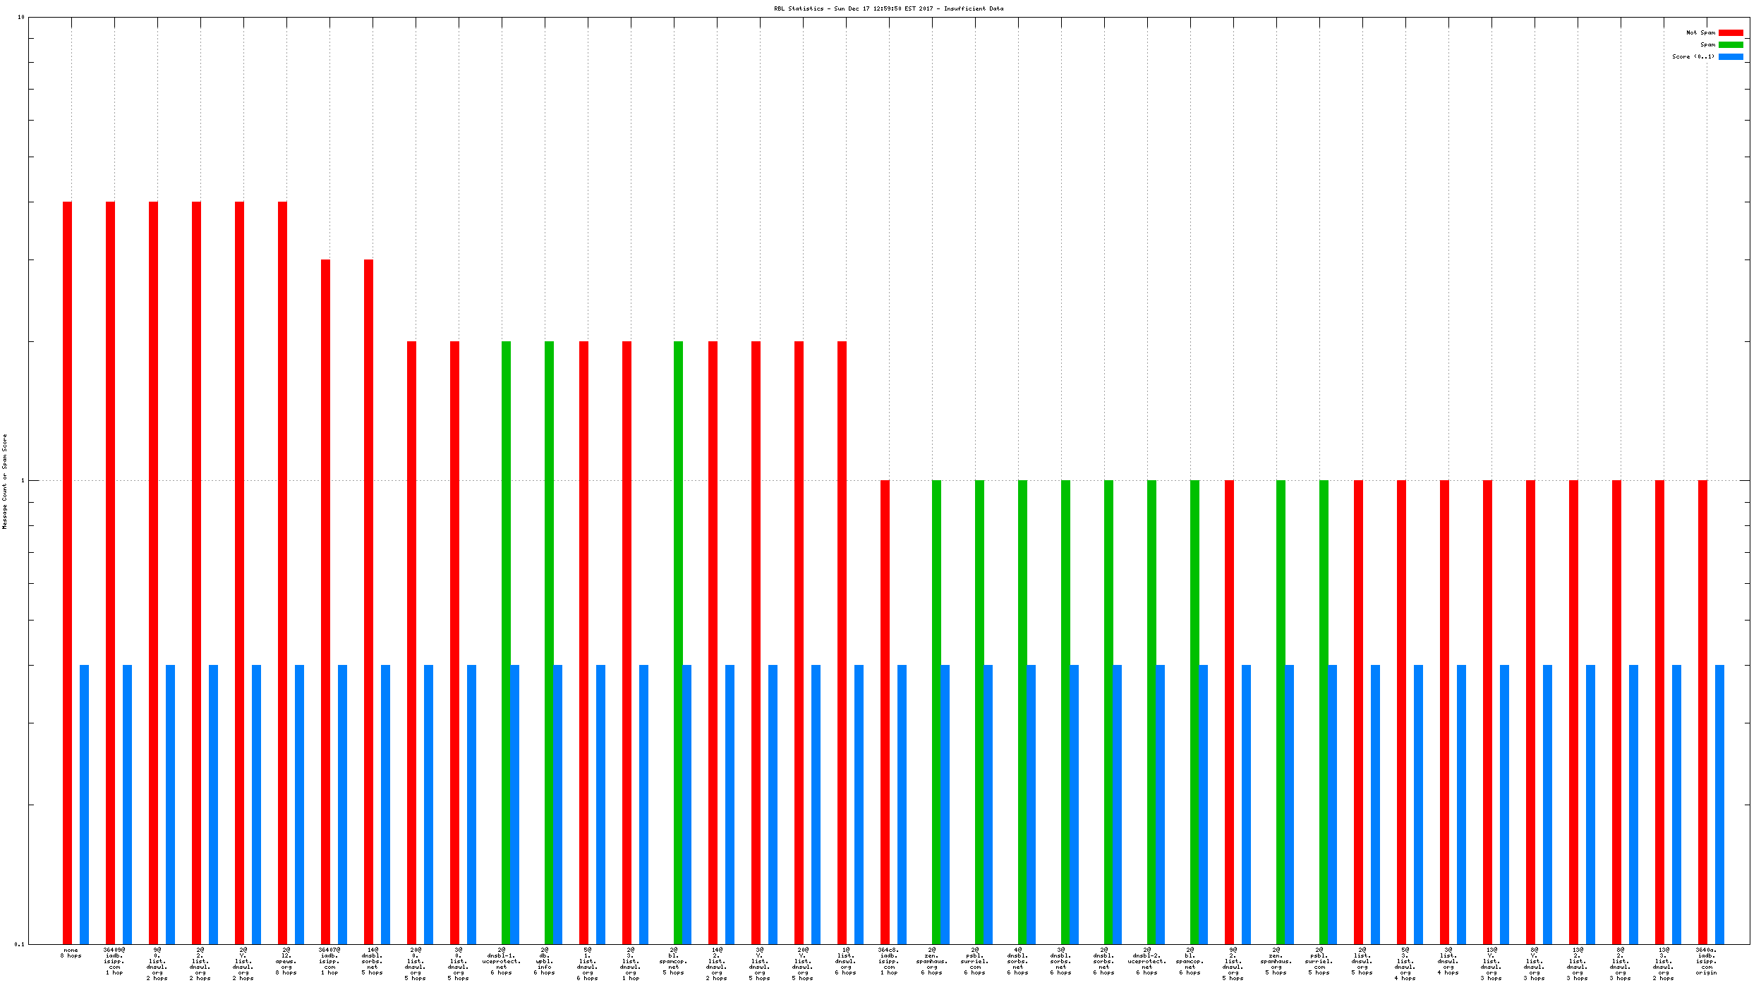The width and height of the screenshot is (1761, 990).
Task: Click red bar above 14@ dnsbl.sorbs.net
Action: tap(368, 599)
